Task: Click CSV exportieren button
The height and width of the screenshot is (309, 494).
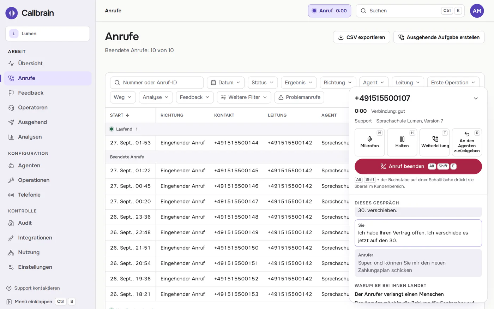Action: pos(361,37)
